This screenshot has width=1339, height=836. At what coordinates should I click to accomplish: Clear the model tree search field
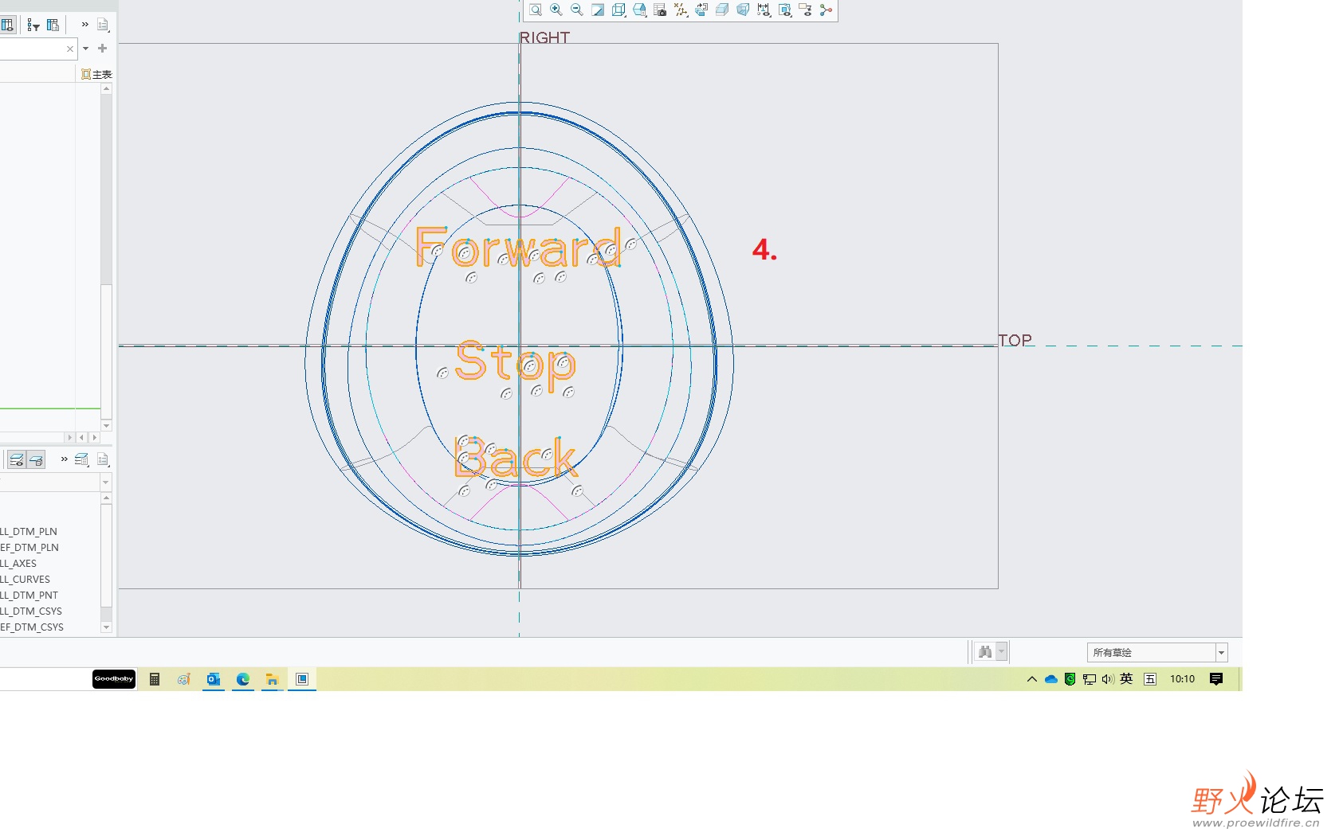click(70, 49)
